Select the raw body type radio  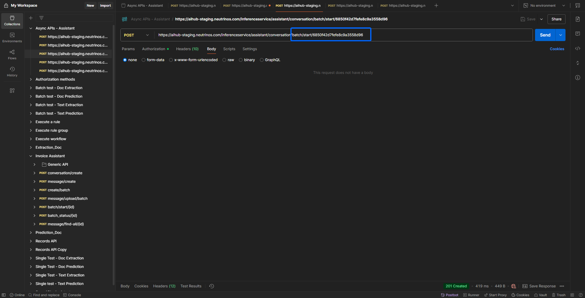point(224,60)
